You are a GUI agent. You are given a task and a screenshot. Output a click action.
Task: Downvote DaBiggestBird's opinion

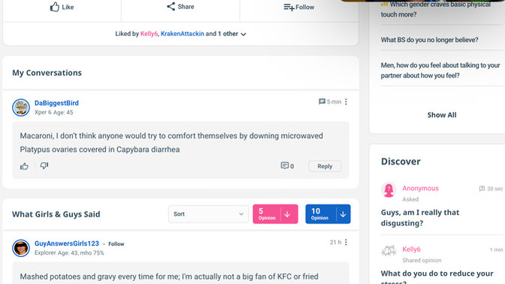point(44,166)
